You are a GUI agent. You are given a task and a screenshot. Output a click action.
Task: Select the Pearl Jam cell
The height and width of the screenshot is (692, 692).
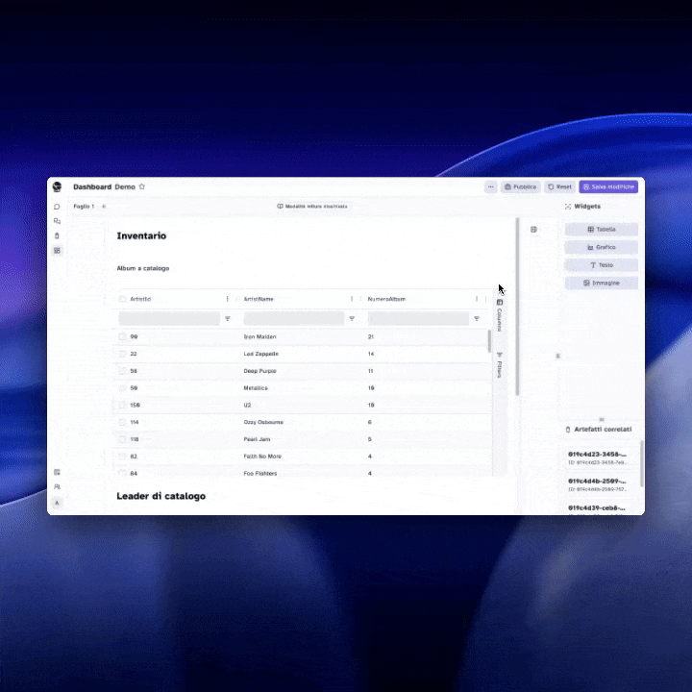click(257, 439)
